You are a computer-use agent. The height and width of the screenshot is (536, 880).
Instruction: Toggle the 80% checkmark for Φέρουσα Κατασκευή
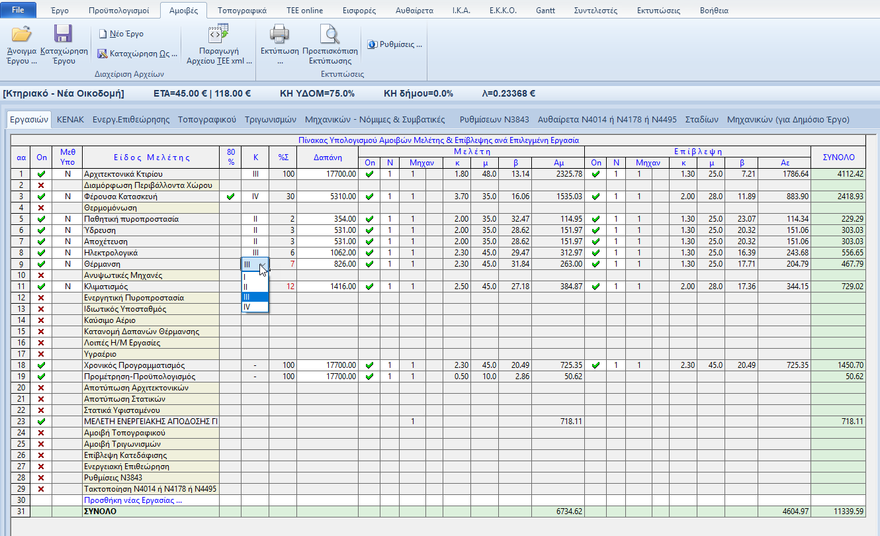pos(230,197)
